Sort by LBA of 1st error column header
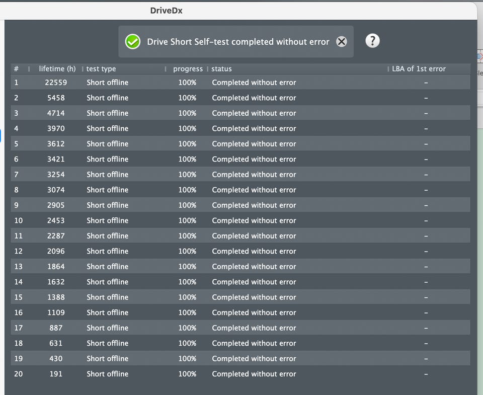The image size is (483, 395). pyautogui.click(x=419, y=69)
